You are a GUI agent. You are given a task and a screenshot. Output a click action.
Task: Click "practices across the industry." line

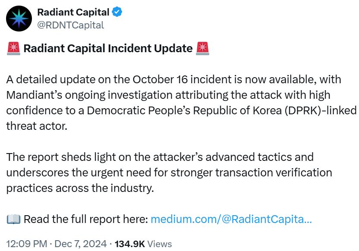pos(80,188)
